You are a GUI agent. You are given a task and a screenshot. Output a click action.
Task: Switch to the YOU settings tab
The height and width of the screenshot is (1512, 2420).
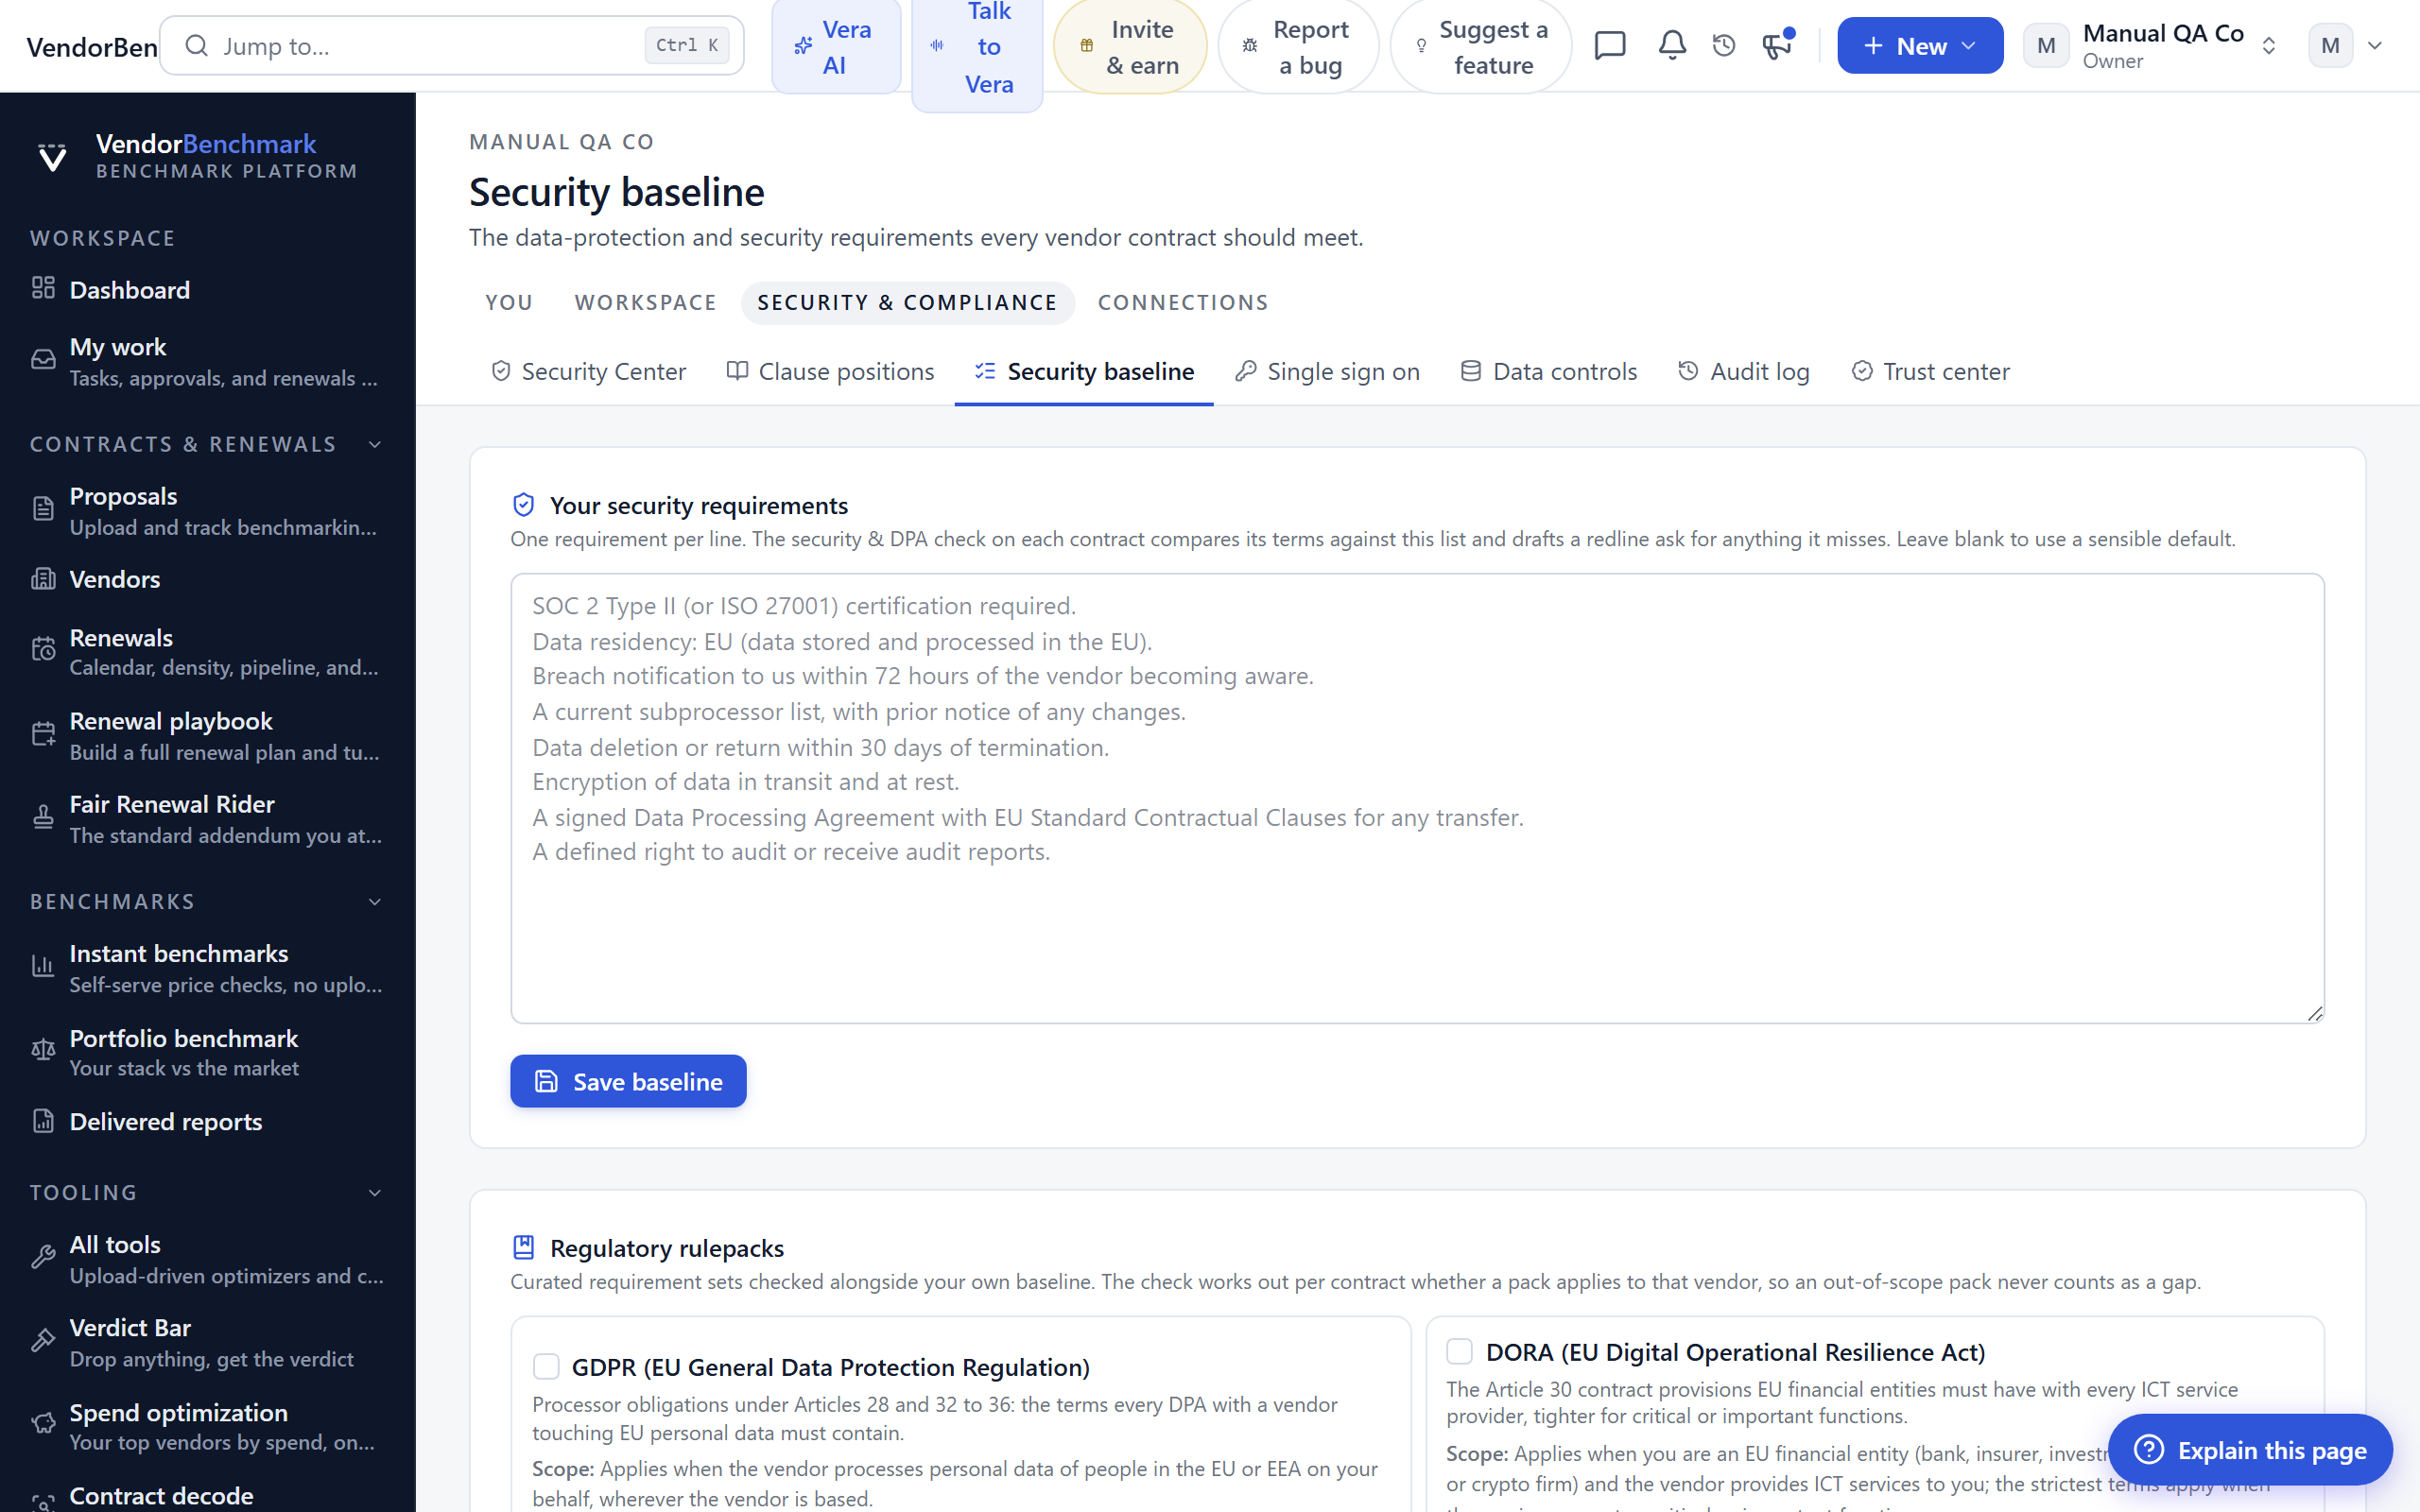pyautogui.click(x=509, y=302)
